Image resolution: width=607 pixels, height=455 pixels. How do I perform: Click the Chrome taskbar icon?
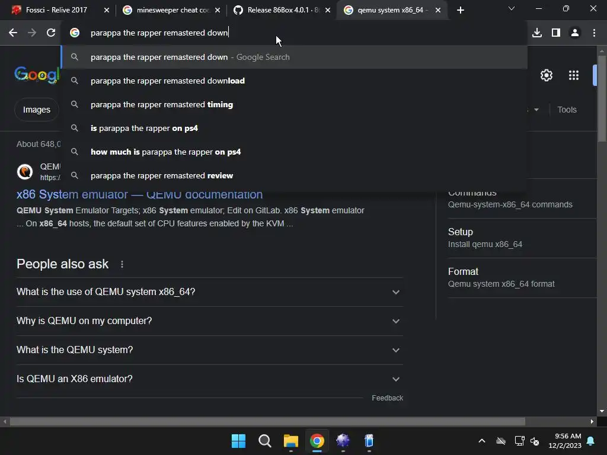pyautogui.click(x=317, y=441)
